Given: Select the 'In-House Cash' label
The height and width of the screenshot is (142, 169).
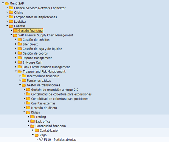Looking at the screenshot, I should coord(32,62).
